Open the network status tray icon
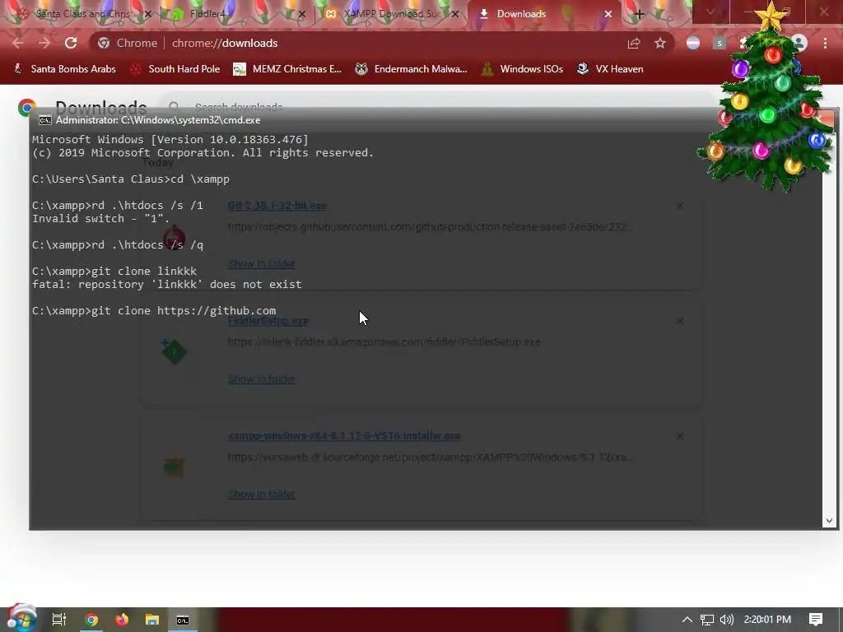Image resolution: width=843 pixels, height=632 pixels. (x=707, y=620)
